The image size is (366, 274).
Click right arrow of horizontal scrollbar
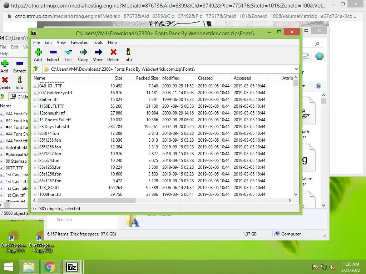(x=290, y=201)
